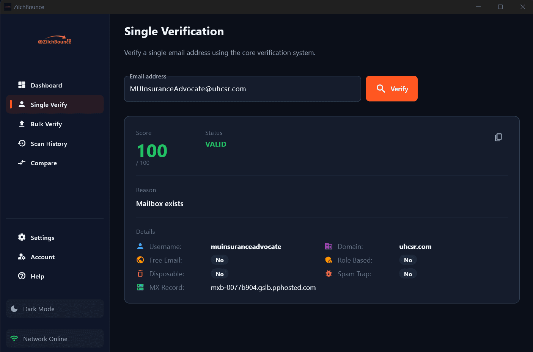Viewport: 533px width, 352px height.
Task: Minimize the ZilchBounce window
Action: (x=478, y=7)
